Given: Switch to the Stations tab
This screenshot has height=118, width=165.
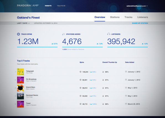Looking at the screenshot, I should (115, 17).
